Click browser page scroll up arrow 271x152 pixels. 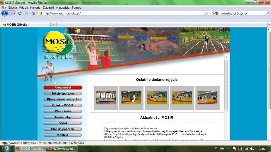coord(269,30)
